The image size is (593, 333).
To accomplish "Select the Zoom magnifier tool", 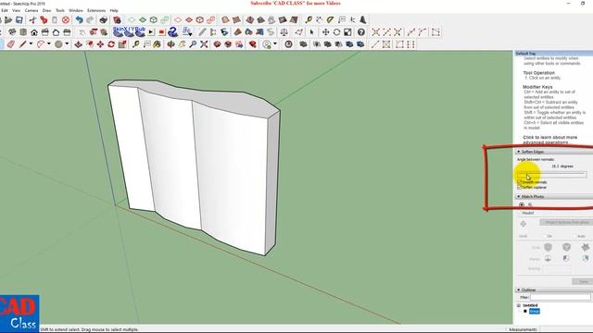I will pos(193,44).
